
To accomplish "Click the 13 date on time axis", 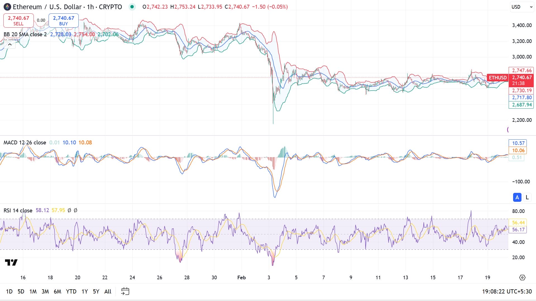I will click(x=405, y=278).
